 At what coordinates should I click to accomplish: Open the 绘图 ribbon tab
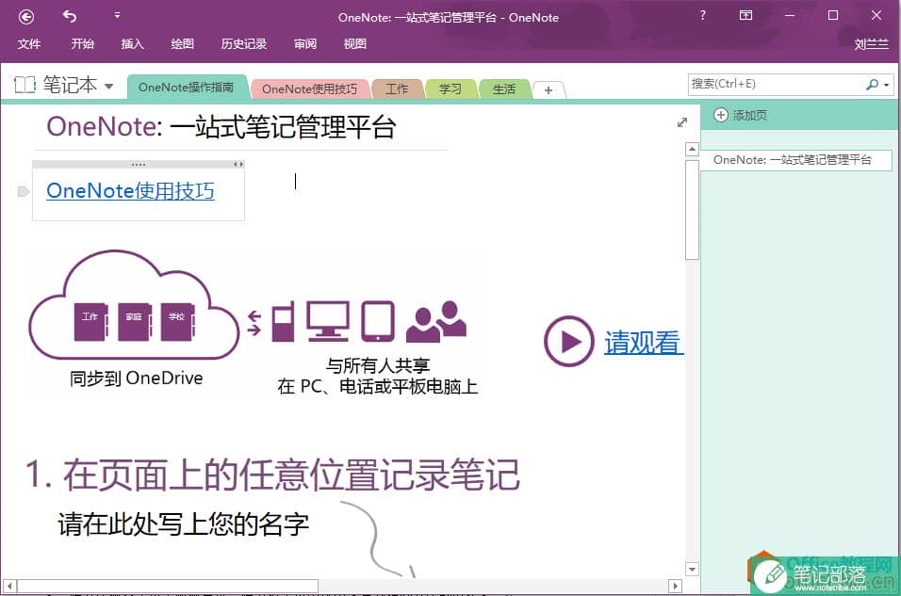[x=182, y=43]
